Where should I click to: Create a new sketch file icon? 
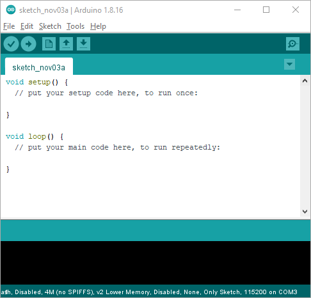49,44
